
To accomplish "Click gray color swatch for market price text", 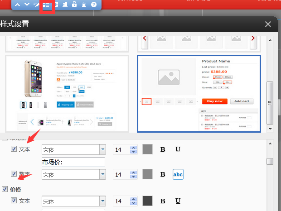I will pyautogui.click(x=148, y=149).
